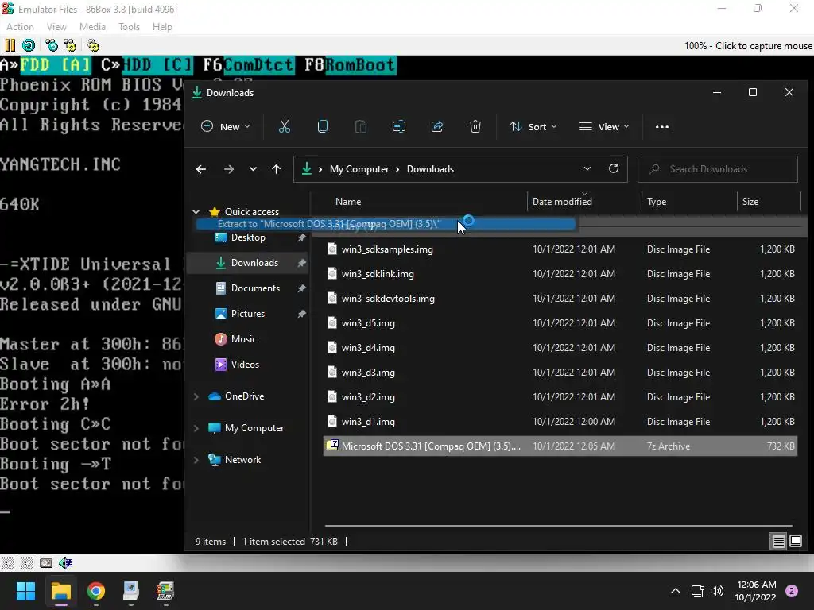Viewport: 814px width, 610px height.
Task: Open Chrome from the taskbar
Action: tap(96, 591)
